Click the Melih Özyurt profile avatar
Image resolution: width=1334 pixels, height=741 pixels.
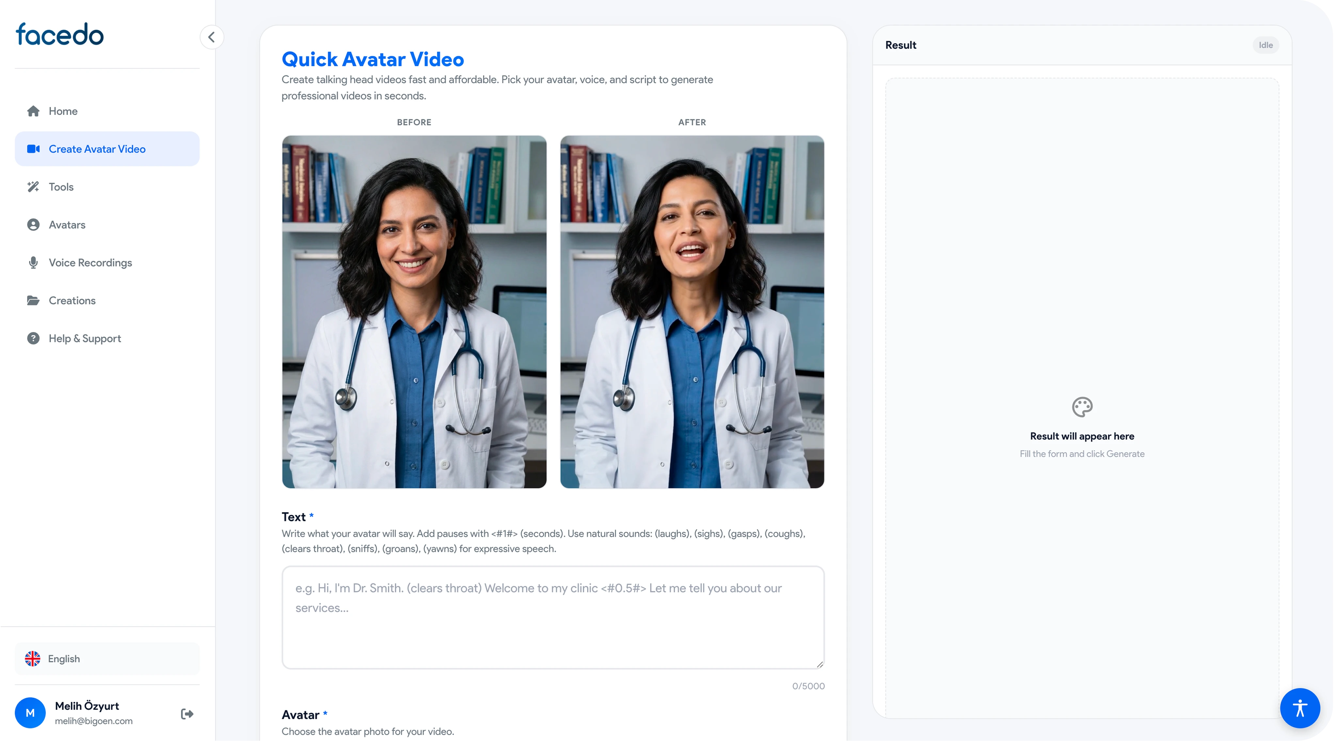[x=30, y=713]
